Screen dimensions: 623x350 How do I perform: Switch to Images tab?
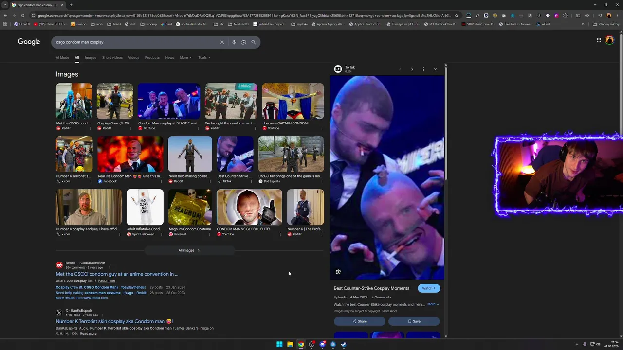point(91,57)
